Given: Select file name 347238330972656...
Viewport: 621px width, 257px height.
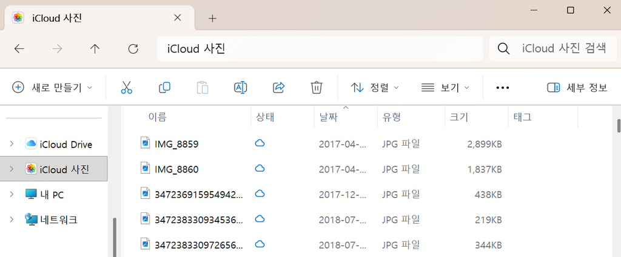Looking at the screenshot, I should pos(199,245).
